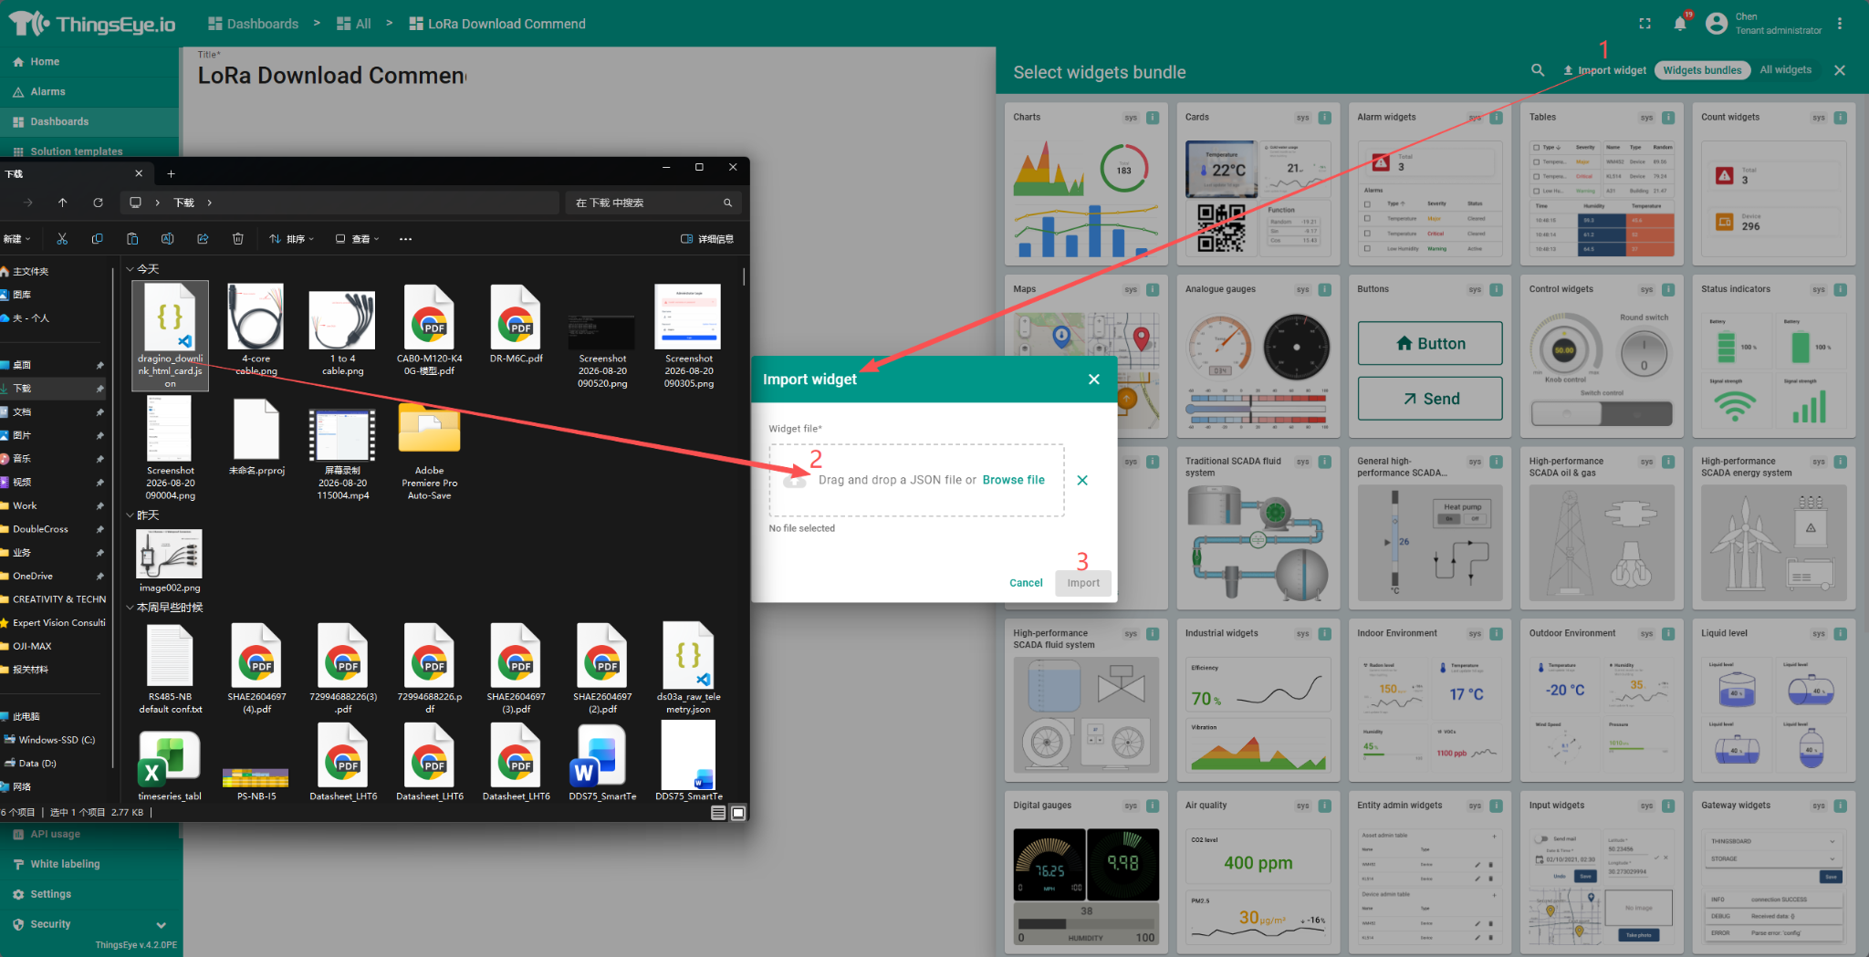Switch to All widgets view

click(1785, 70)
